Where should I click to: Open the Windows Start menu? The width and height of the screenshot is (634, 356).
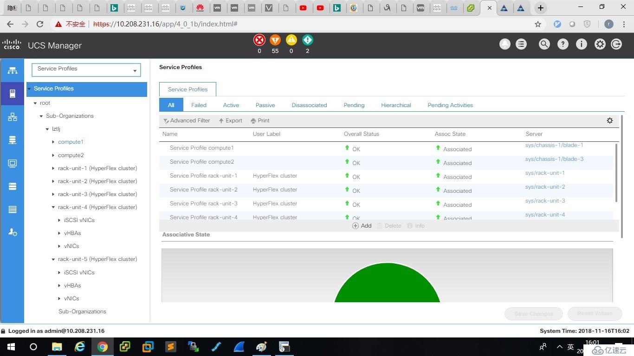(11, 347)
